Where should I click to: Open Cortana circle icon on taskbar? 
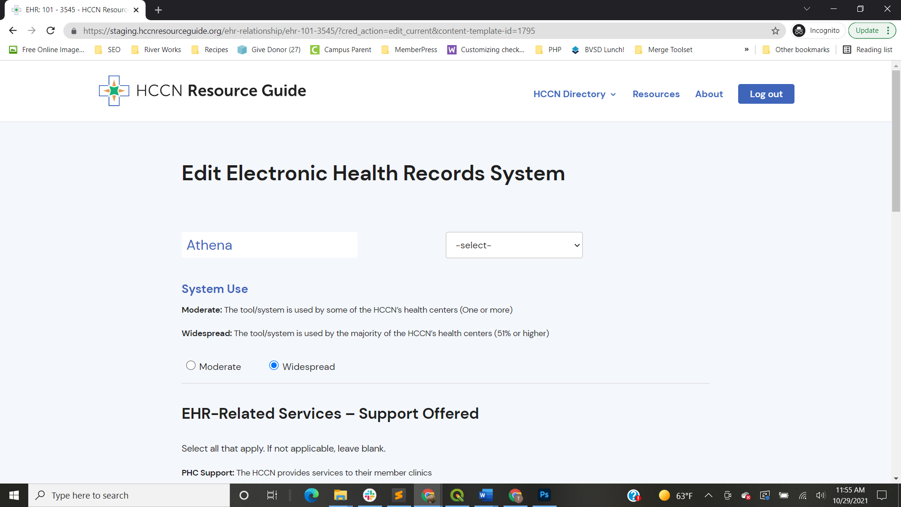(x=244, y=495)
